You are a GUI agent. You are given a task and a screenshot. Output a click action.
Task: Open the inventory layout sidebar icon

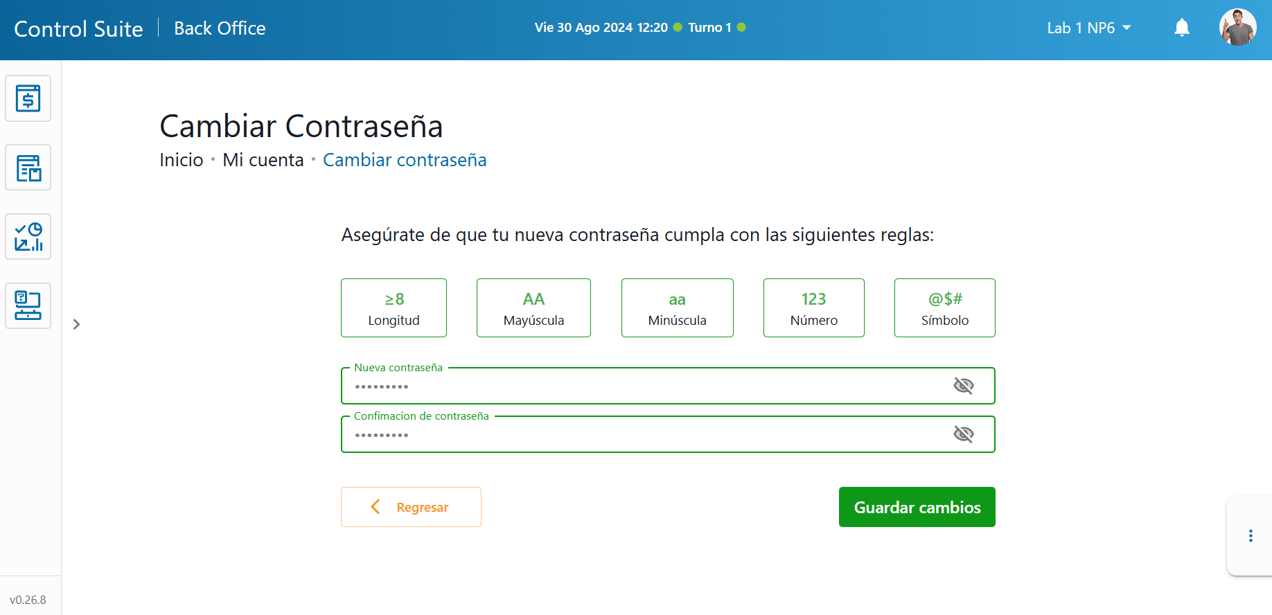(28, 168)
